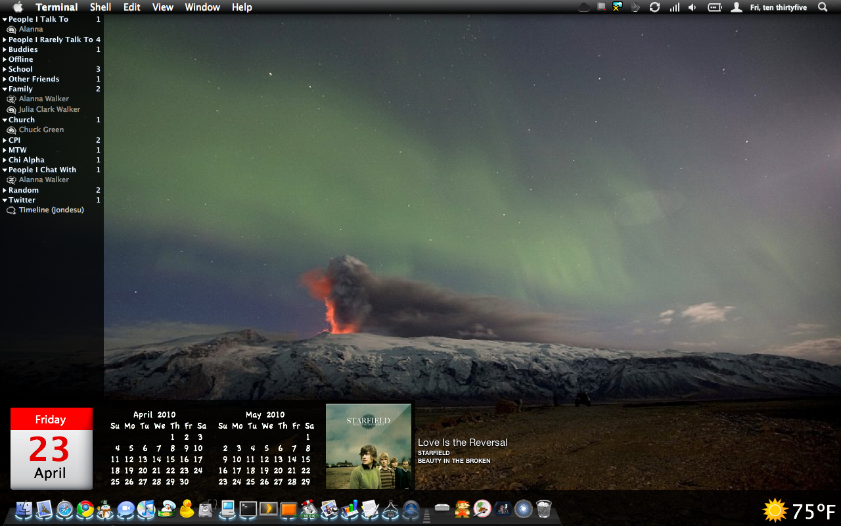Image resolution: width=841 pixels, height=526 pixels.
Task: Open the Edit menu
Action: 132,7
